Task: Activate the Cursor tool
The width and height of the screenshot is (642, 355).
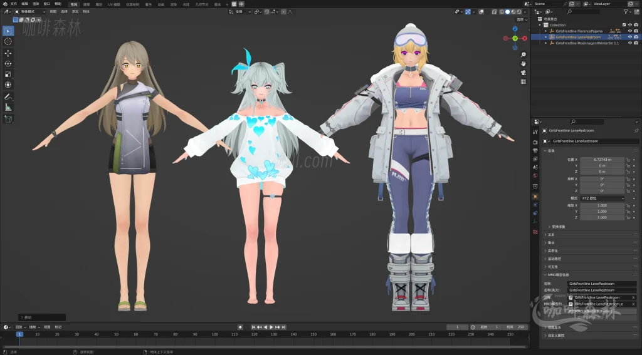Action: (8, 41)
